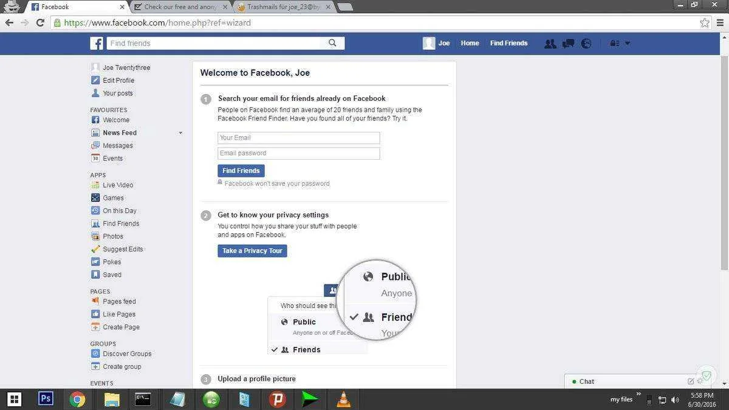Open account menu dropdown arrow
Viewport: 729px width, 410px height.
click(628, 43)
